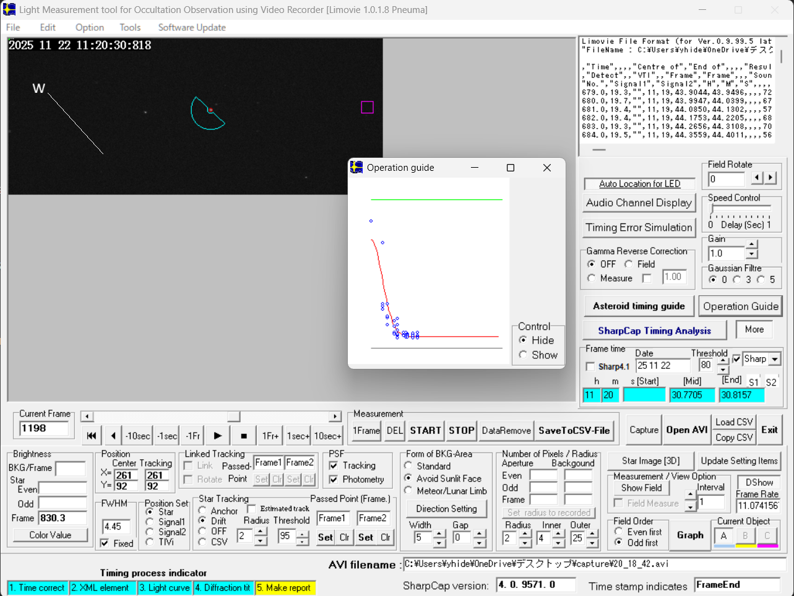Decrease Threshold value using down arrow
Image resolution: width=794 pixels, height=596 pixels.
pyautogui.click(x=723, y=369)
